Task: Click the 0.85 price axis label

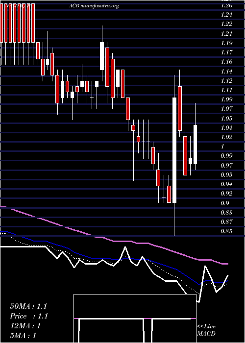Action: tap(226, 231)
